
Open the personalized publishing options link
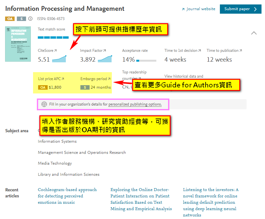135,104
